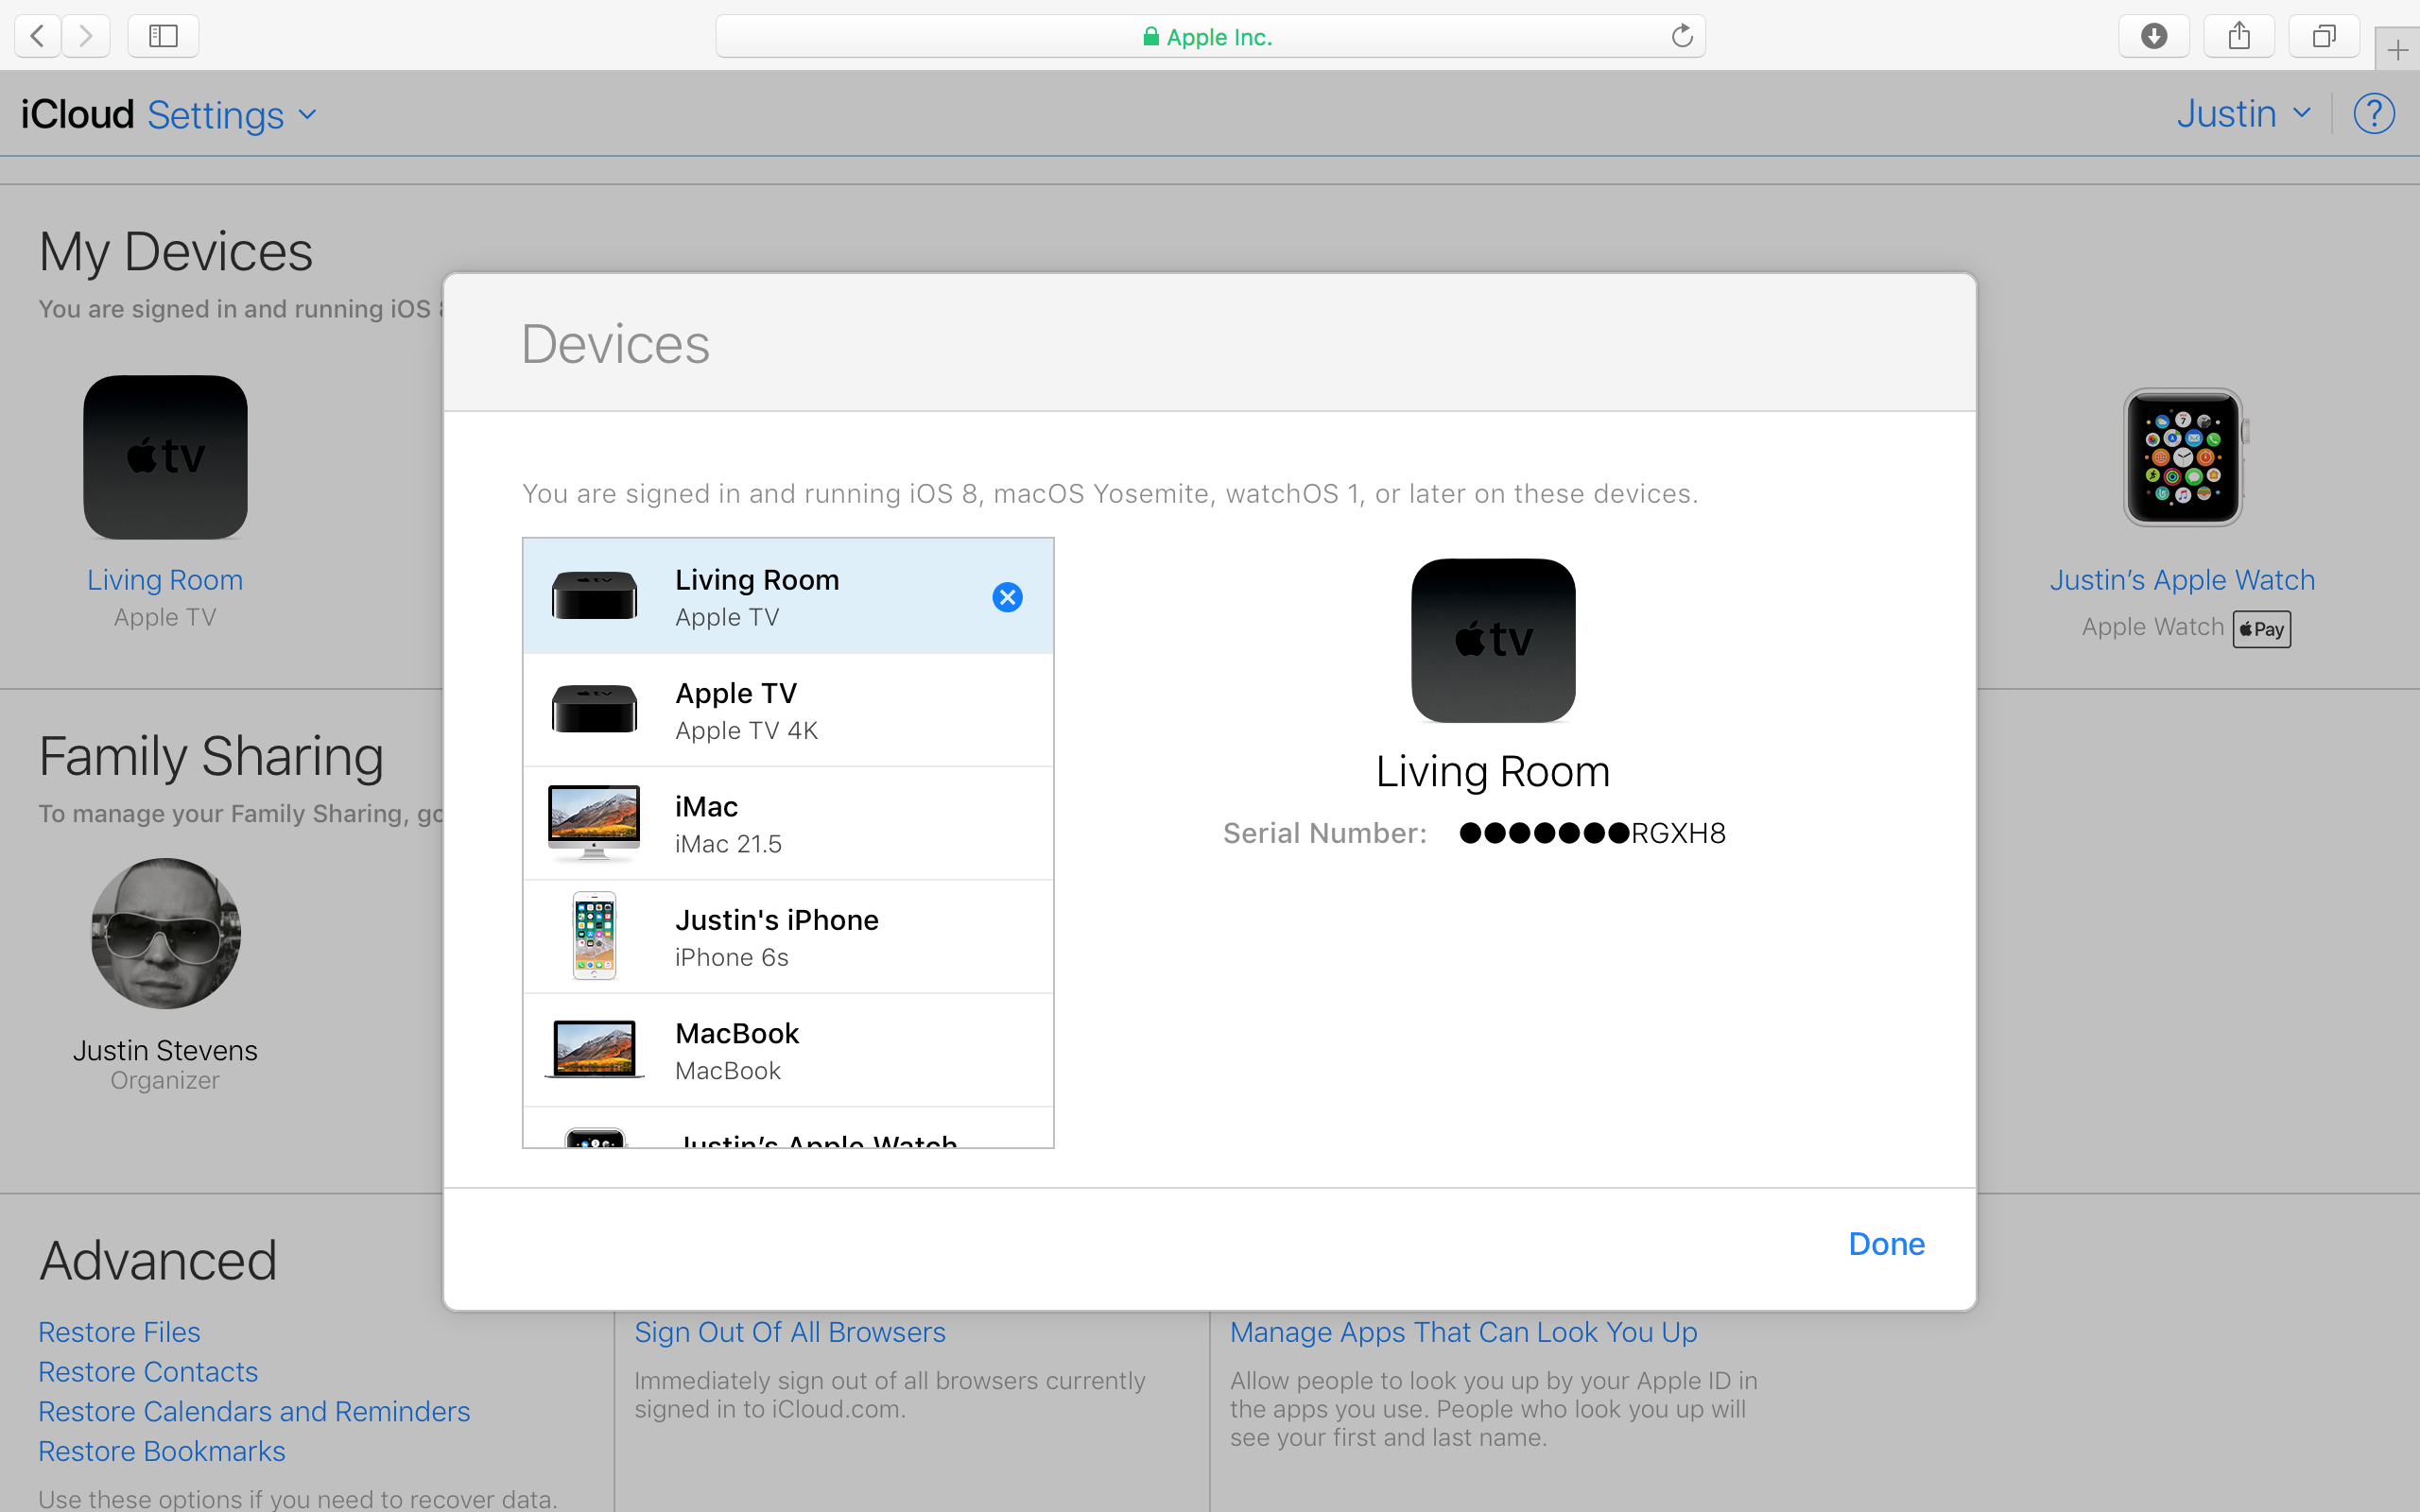Click Living Room link under My Devices

[165, 580]
